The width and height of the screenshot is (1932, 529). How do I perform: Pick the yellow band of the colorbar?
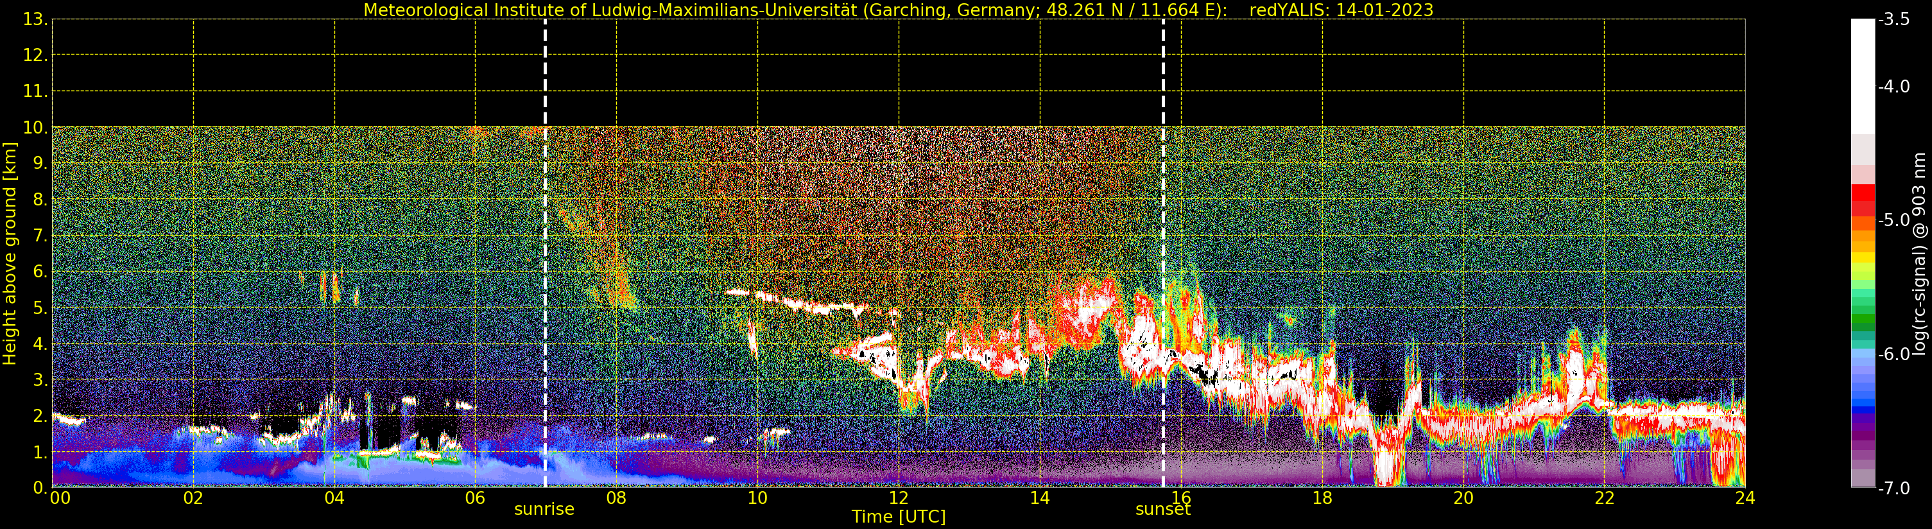(1863, 257)
